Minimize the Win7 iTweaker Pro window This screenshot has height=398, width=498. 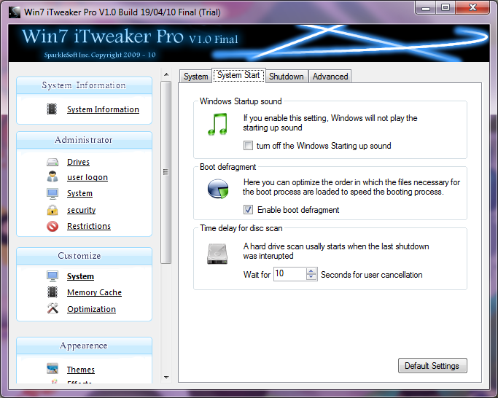[426, 7]
